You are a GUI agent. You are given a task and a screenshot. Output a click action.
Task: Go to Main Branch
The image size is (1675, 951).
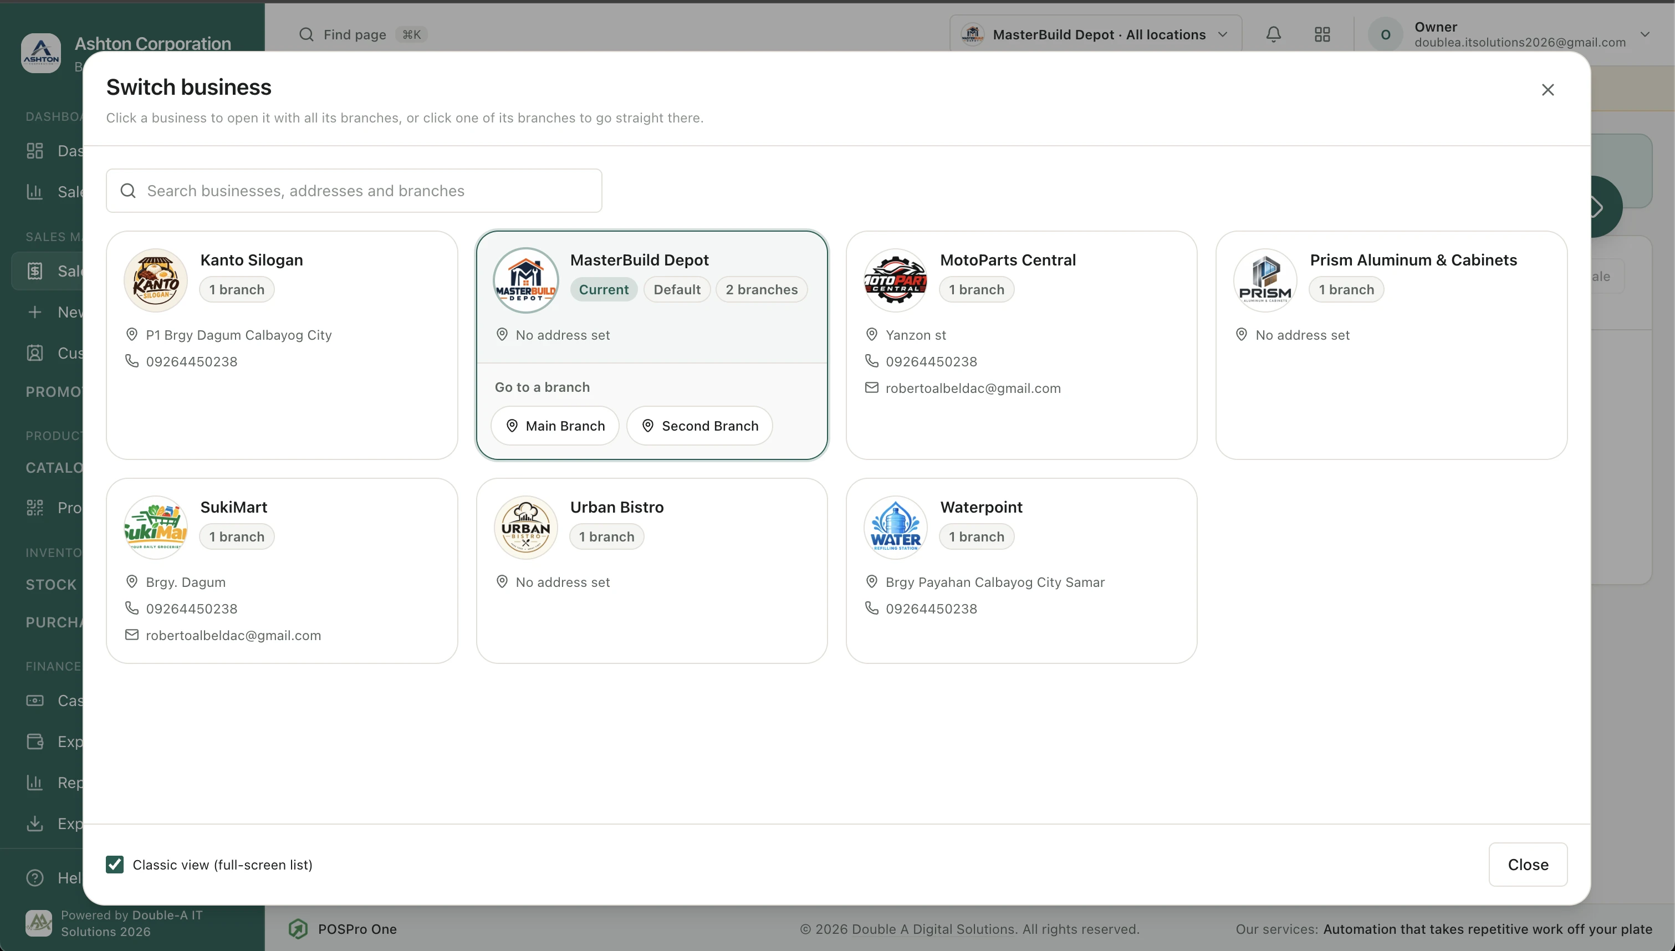pos(555,426)
